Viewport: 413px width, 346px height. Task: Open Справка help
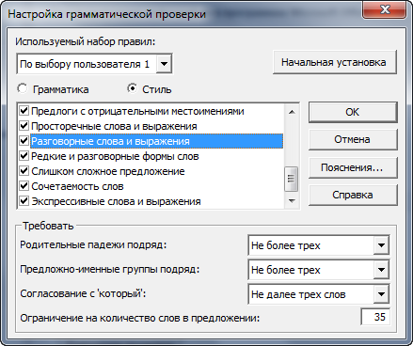353,195
